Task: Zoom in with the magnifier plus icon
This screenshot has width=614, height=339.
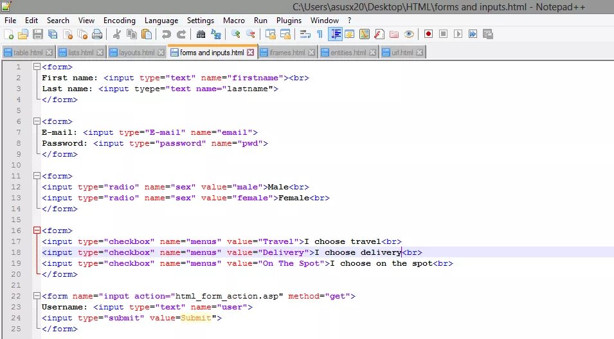Action: (x=236, y=35)
